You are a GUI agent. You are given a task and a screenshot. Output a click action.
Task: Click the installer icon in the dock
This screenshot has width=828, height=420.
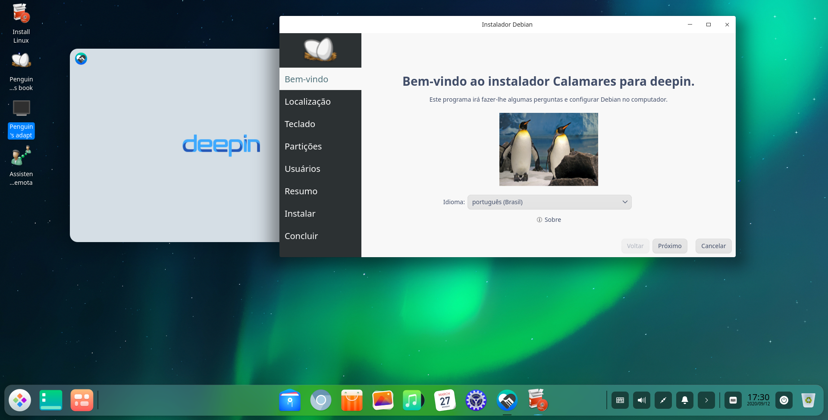click(x=538, y=400)
